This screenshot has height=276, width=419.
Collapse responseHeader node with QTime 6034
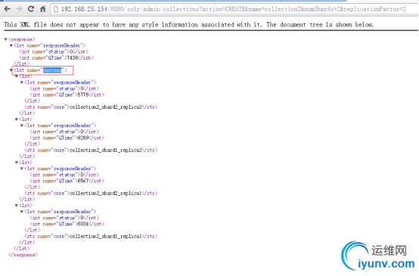click(x=22, y=211)
